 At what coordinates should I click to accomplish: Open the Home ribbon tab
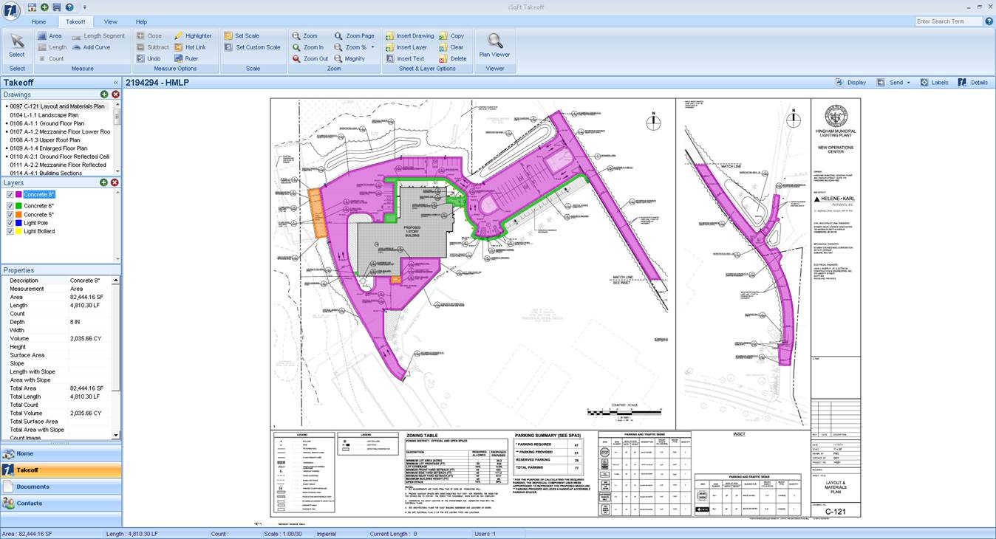point(38,22)
